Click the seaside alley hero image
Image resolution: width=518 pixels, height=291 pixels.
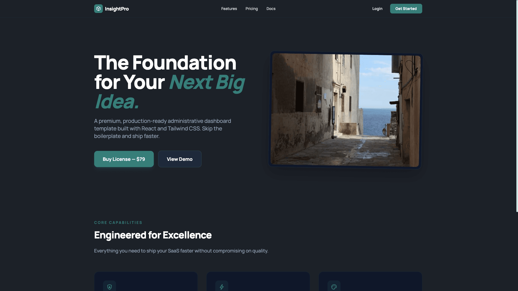tap(345, 110)
